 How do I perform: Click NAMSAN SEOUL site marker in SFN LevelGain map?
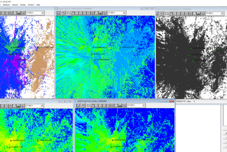pos(93,48)
